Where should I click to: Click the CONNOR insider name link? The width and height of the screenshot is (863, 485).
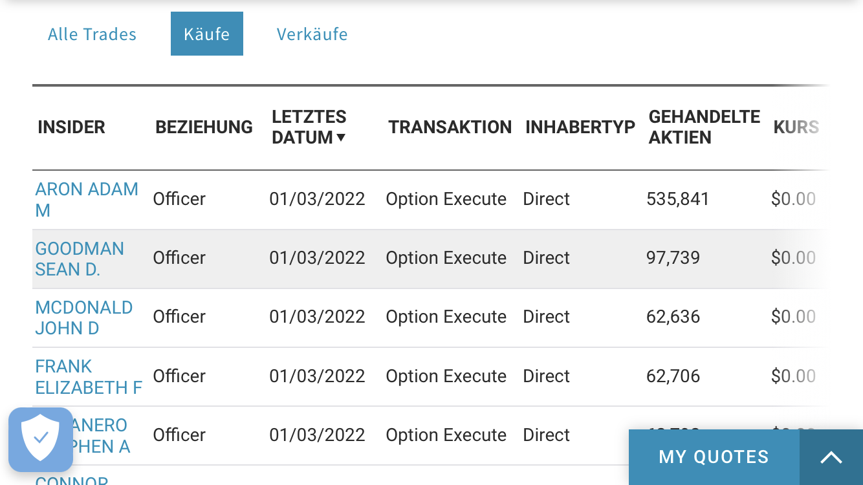[71, 481]
